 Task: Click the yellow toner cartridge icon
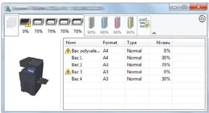click(x=130, y=23)
